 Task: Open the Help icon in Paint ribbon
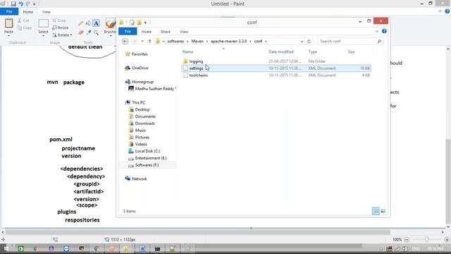(x=447, y=11)
